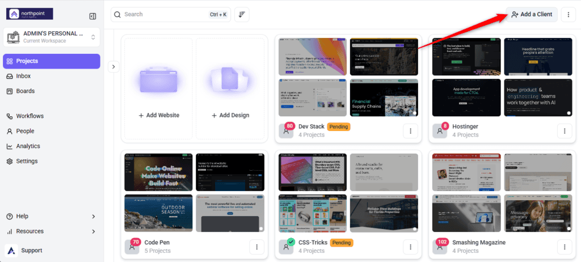Open the Hostinger client name
This screenshot has height=262, width=581.
click(465, 126)
